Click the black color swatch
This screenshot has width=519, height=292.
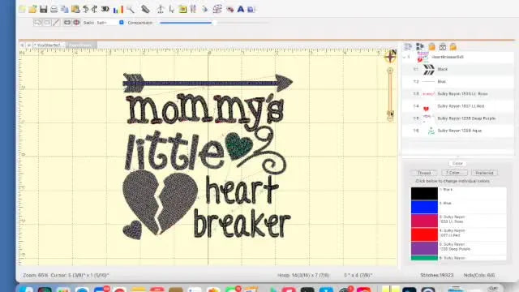tap(424, 194)
